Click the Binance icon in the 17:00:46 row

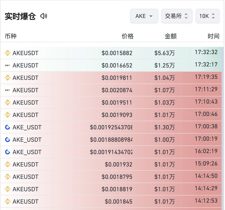coord(8,115)
